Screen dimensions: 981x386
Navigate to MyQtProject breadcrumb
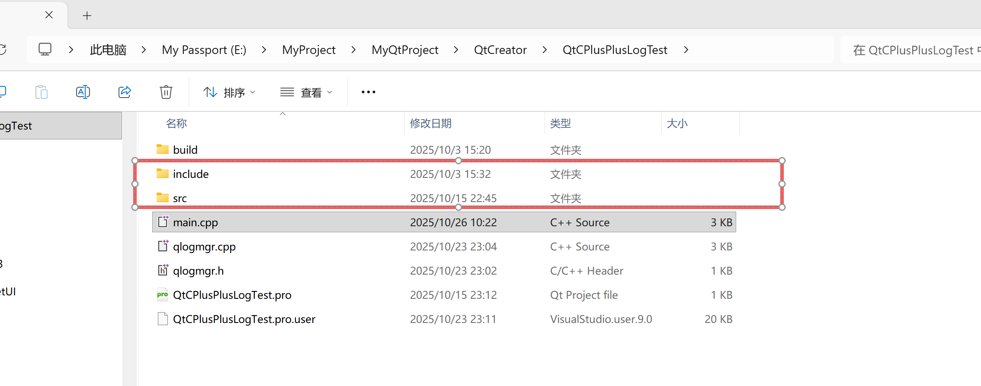click(405, 50)
